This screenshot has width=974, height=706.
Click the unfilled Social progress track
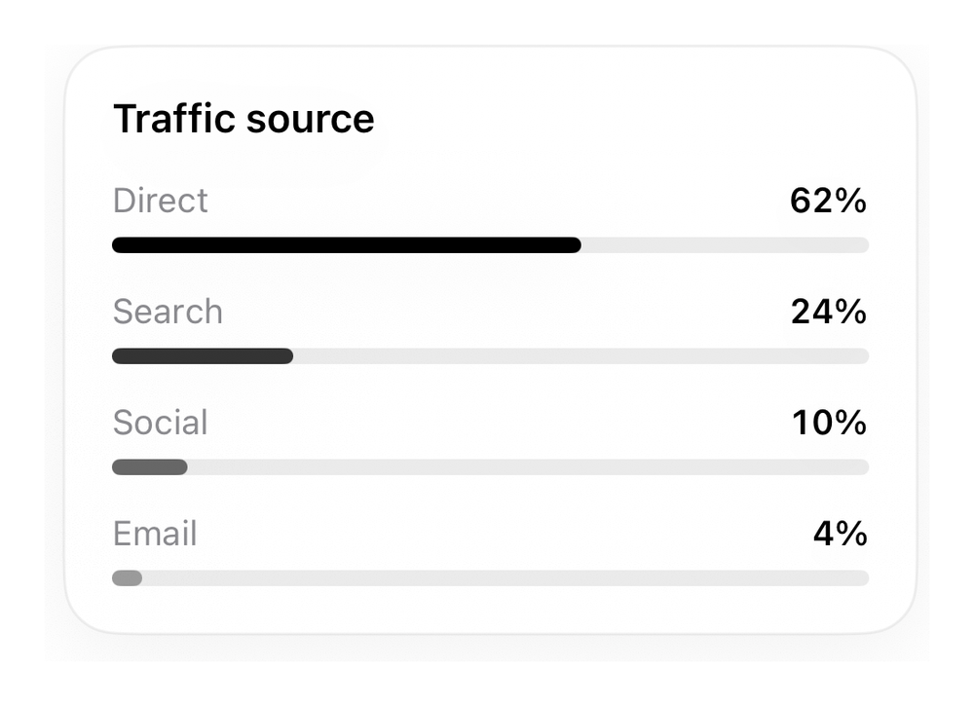click(528, 467)
